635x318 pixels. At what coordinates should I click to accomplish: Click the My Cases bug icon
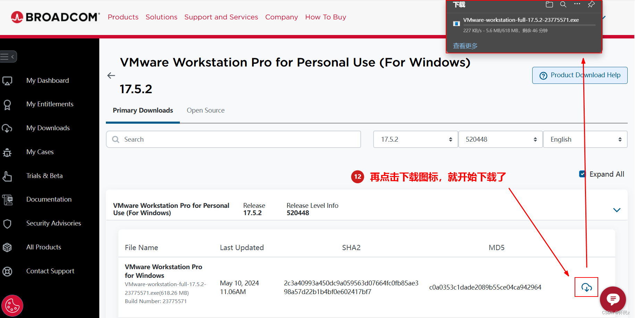click(x=7, y=152)
